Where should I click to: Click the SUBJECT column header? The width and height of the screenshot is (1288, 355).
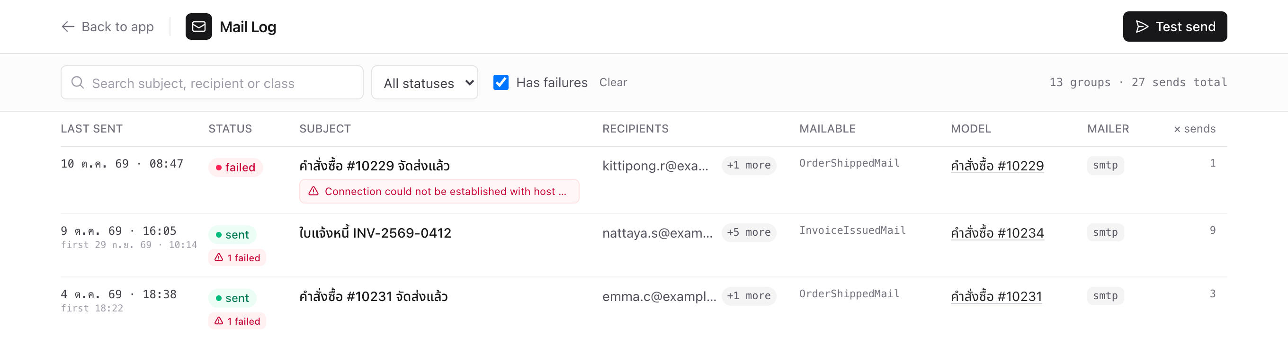click(325, 128)
